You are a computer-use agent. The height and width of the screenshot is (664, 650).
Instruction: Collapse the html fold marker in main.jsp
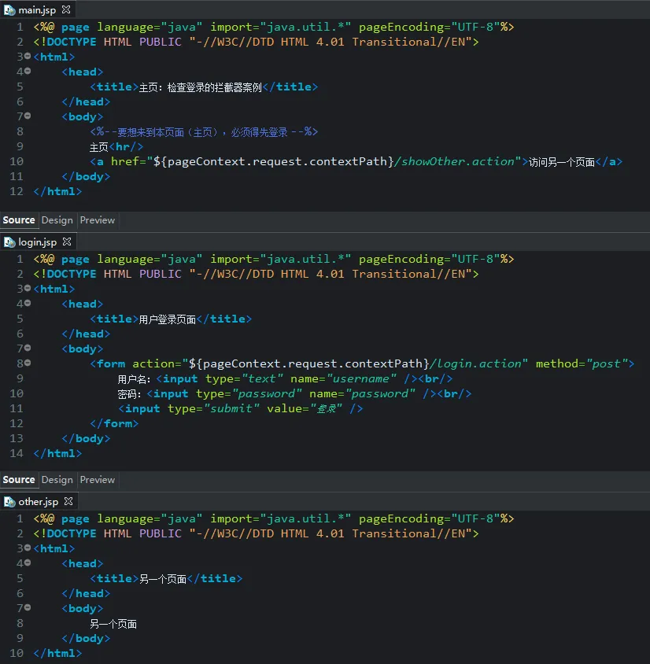28,57
